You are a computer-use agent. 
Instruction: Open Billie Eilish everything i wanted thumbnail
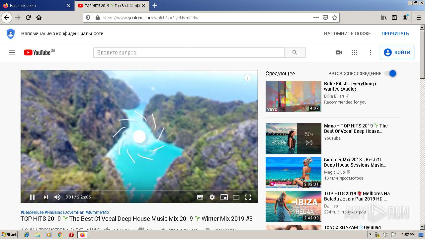294,97
